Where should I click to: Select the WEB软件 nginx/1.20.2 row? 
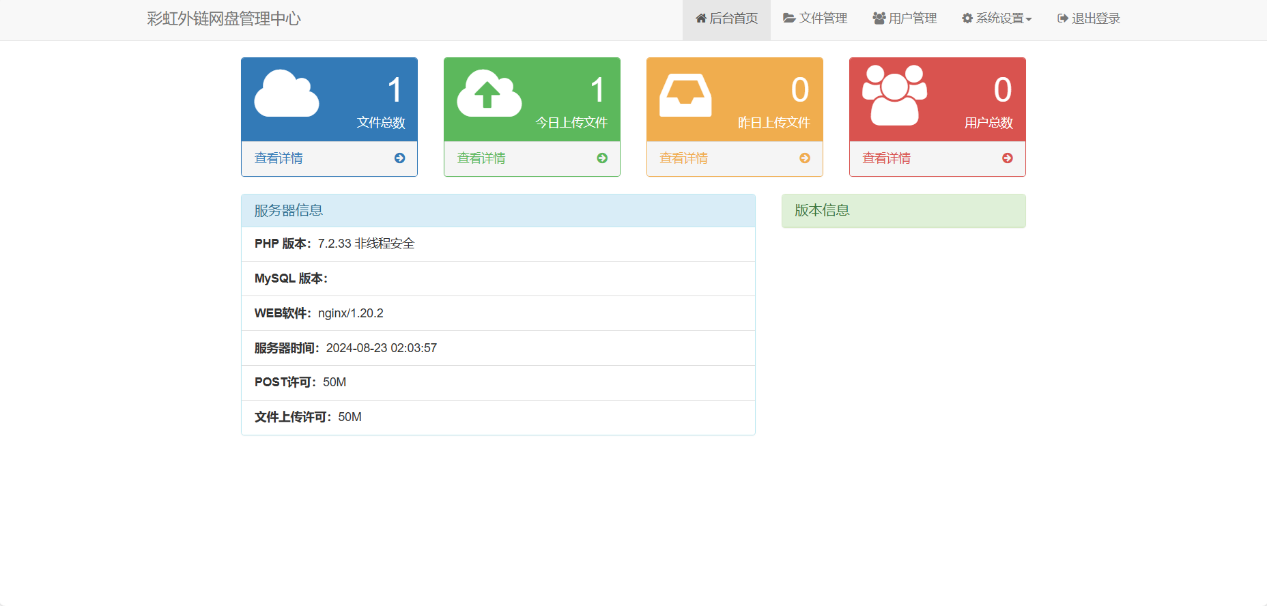coord(498,313)
